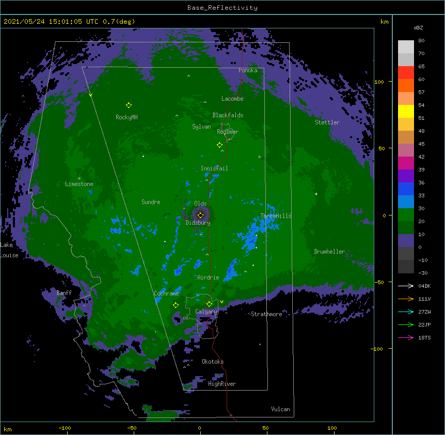The image size is (445, 435).
Task: Click the Base_Reflectivity title text
Action: point(223,8)
